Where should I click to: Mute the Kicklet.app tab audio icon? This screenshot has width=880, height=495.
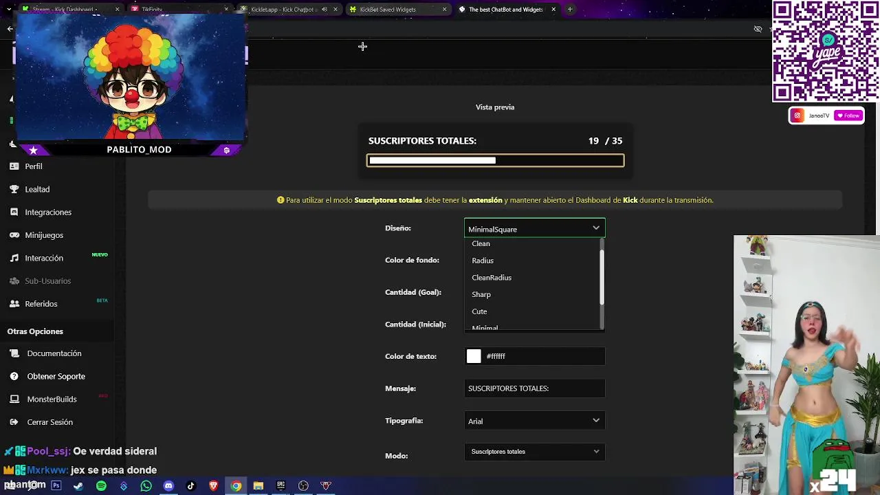(x=324, y=10)
